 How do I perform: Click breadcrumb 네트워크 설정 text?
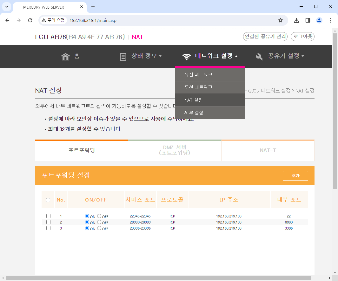point(276,91)
